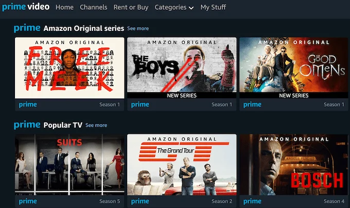See more Amazon Original series
Image resolution: width=350 pixels, height=208 pixels.
[x=138, y=28]
